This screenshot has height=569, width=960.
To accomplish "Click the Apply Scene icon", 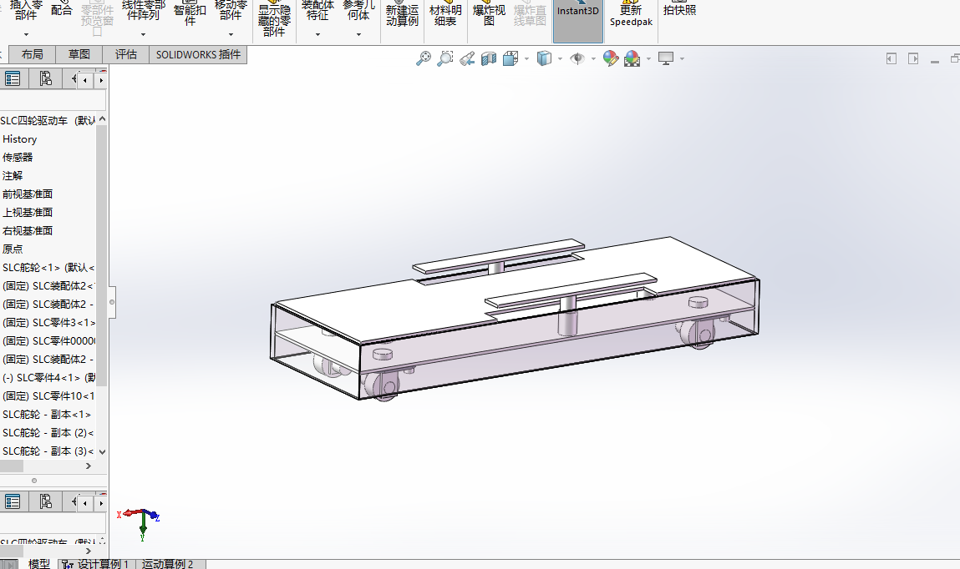I will [632, 58].
